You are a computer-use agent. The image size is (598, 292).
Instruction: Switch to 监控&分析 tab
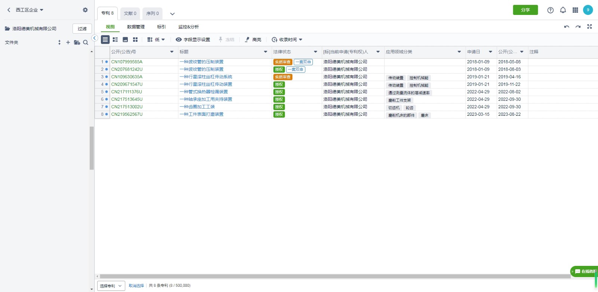pyautogui.click(x=188, y=27)
